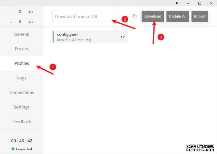
Task: Minimize the application window
Action: [x=188, y=3]
